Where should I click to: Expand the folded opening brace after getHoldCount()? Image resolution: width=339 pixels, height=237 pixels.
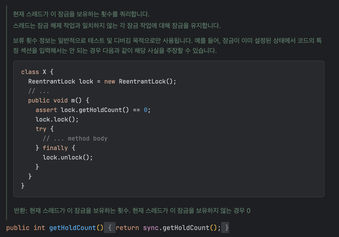pos(110,228)
